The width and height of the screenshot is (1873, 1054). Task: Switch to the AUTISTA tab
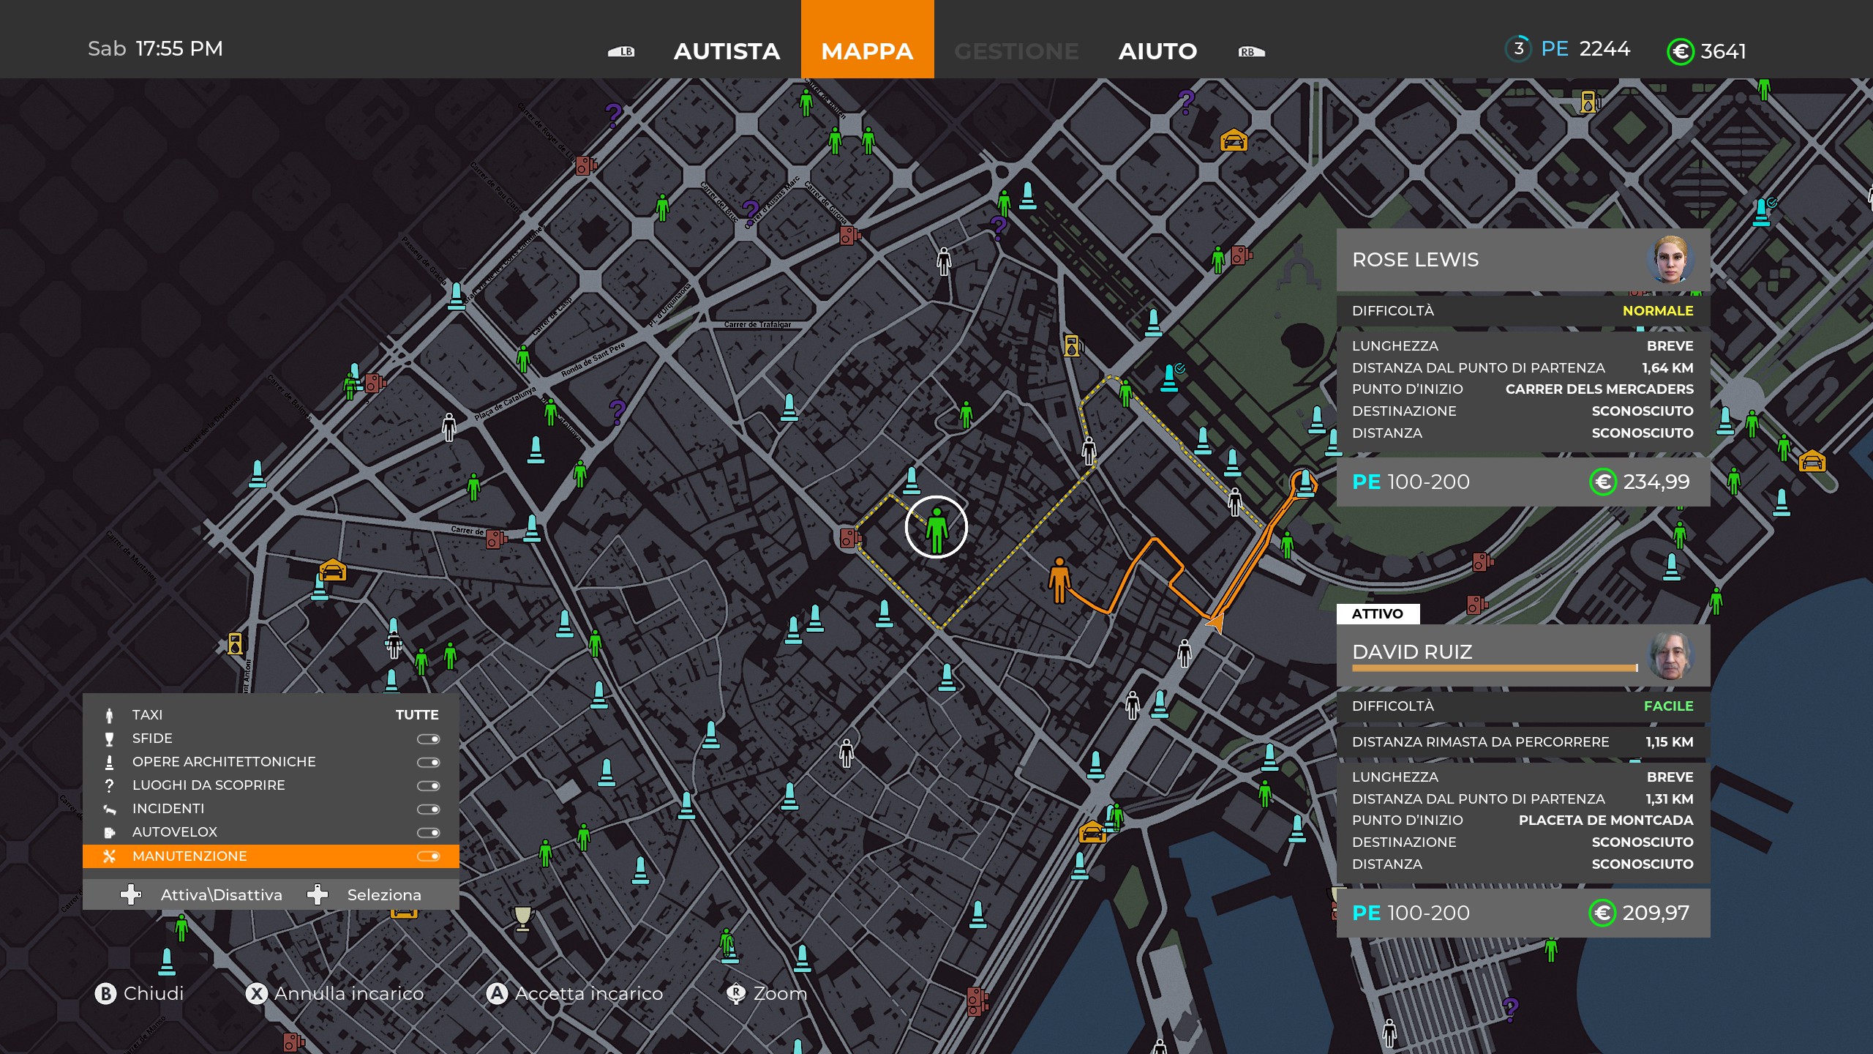(x=727, y=51)
